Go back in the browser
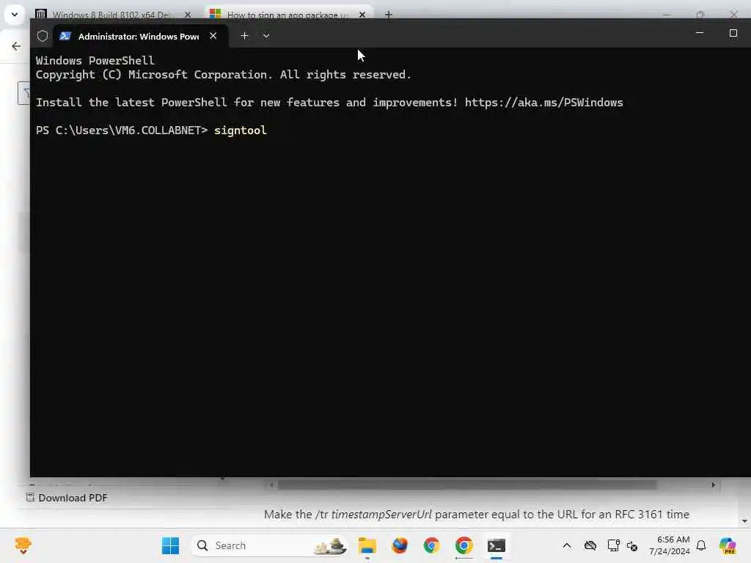This screenshot has height=563, width=751. click(x=16, y=46)
